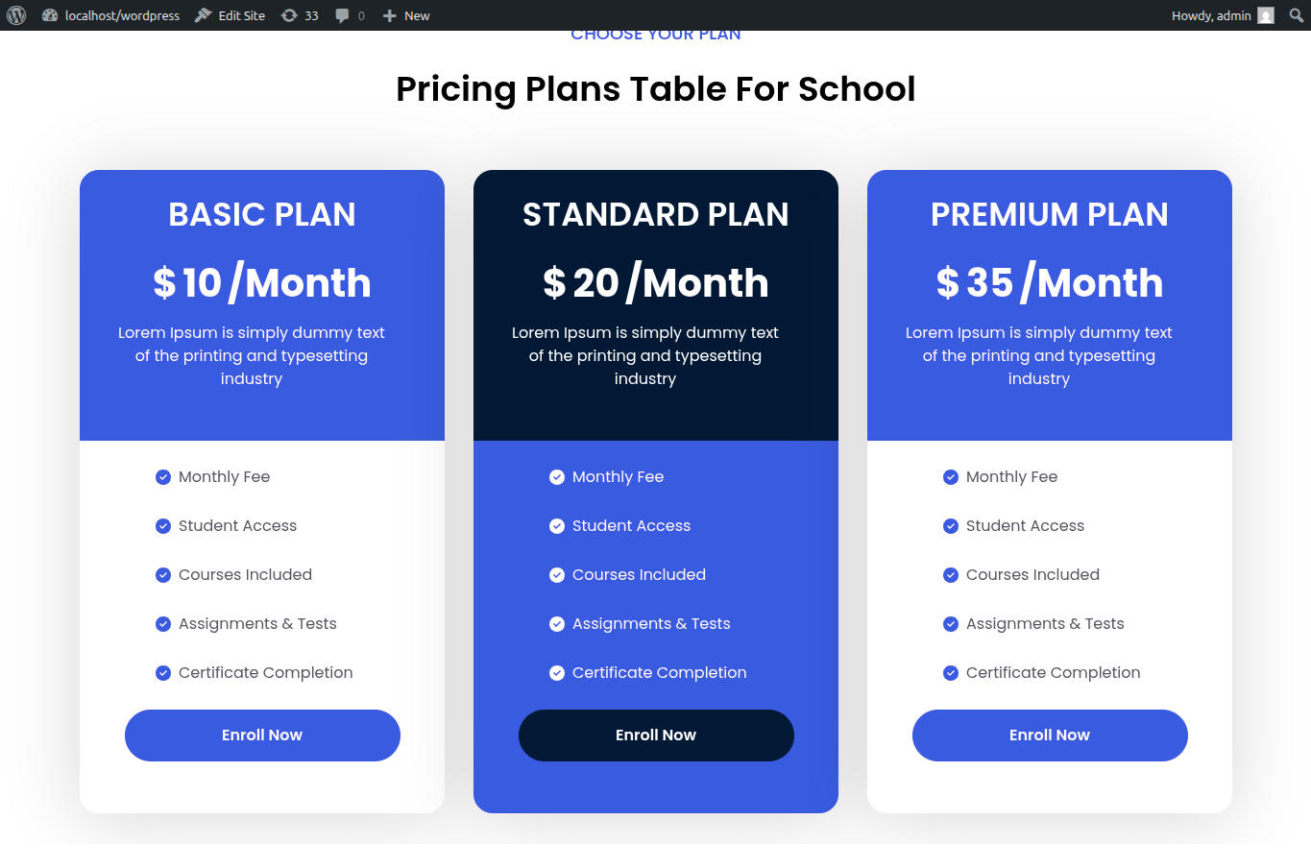Open the comments bubble icon

point(342,15)
